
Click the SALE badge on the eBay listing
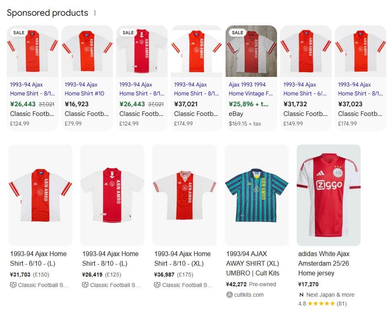point(237,33)
